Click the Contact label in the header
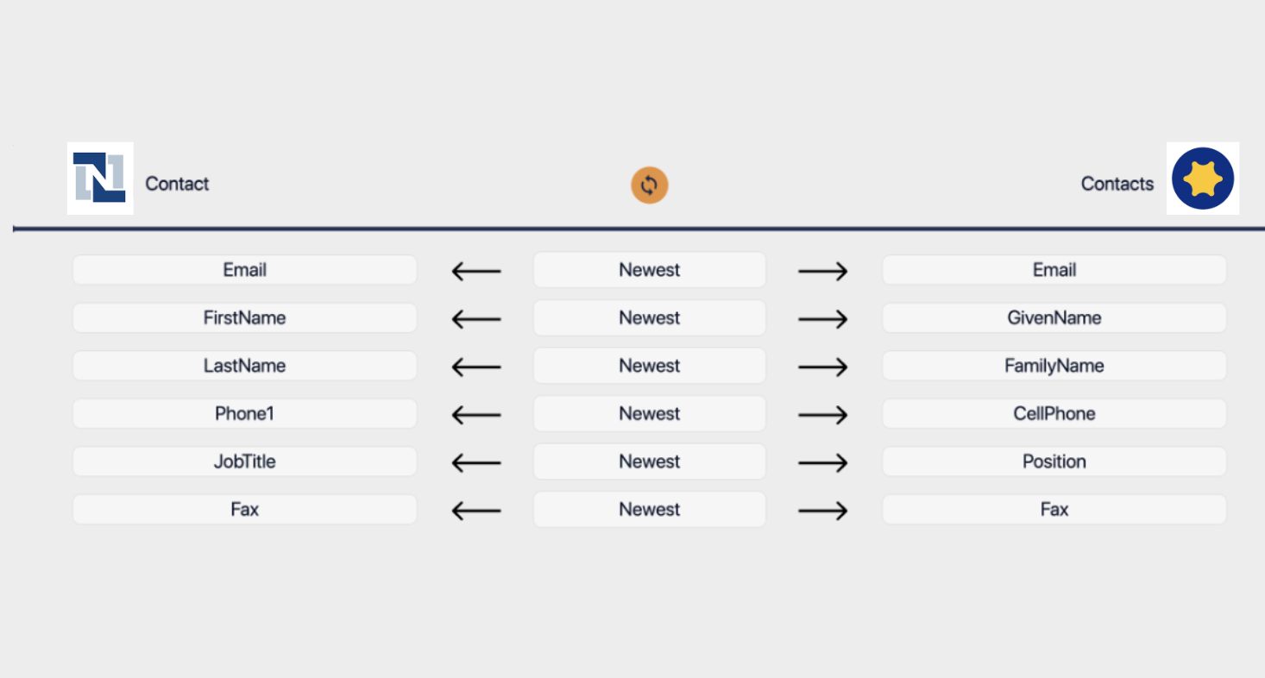The image size is (1265, 678). (177, 184)
